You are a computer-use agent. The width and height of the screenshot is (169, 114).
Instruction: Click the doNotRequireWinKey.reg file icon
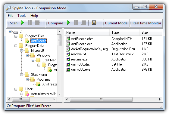[x=68, y=49]
